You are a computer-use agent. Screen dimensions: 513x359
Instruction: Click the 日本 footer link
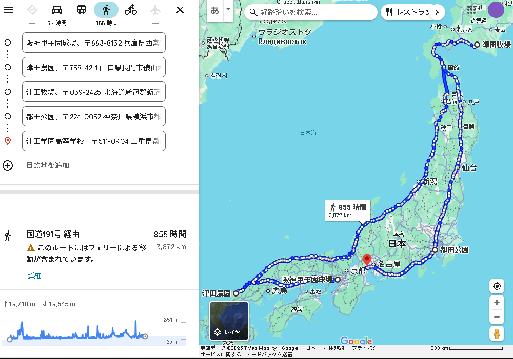[311, 348]
